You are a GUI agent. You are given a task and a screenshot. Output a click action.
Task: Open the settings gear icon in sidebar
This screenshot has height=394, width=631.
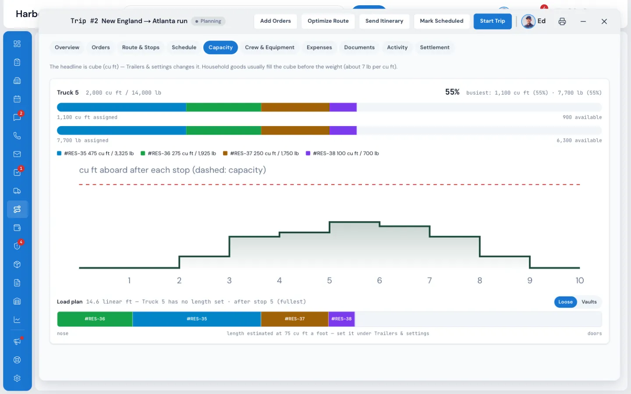(x=17, y=378)
